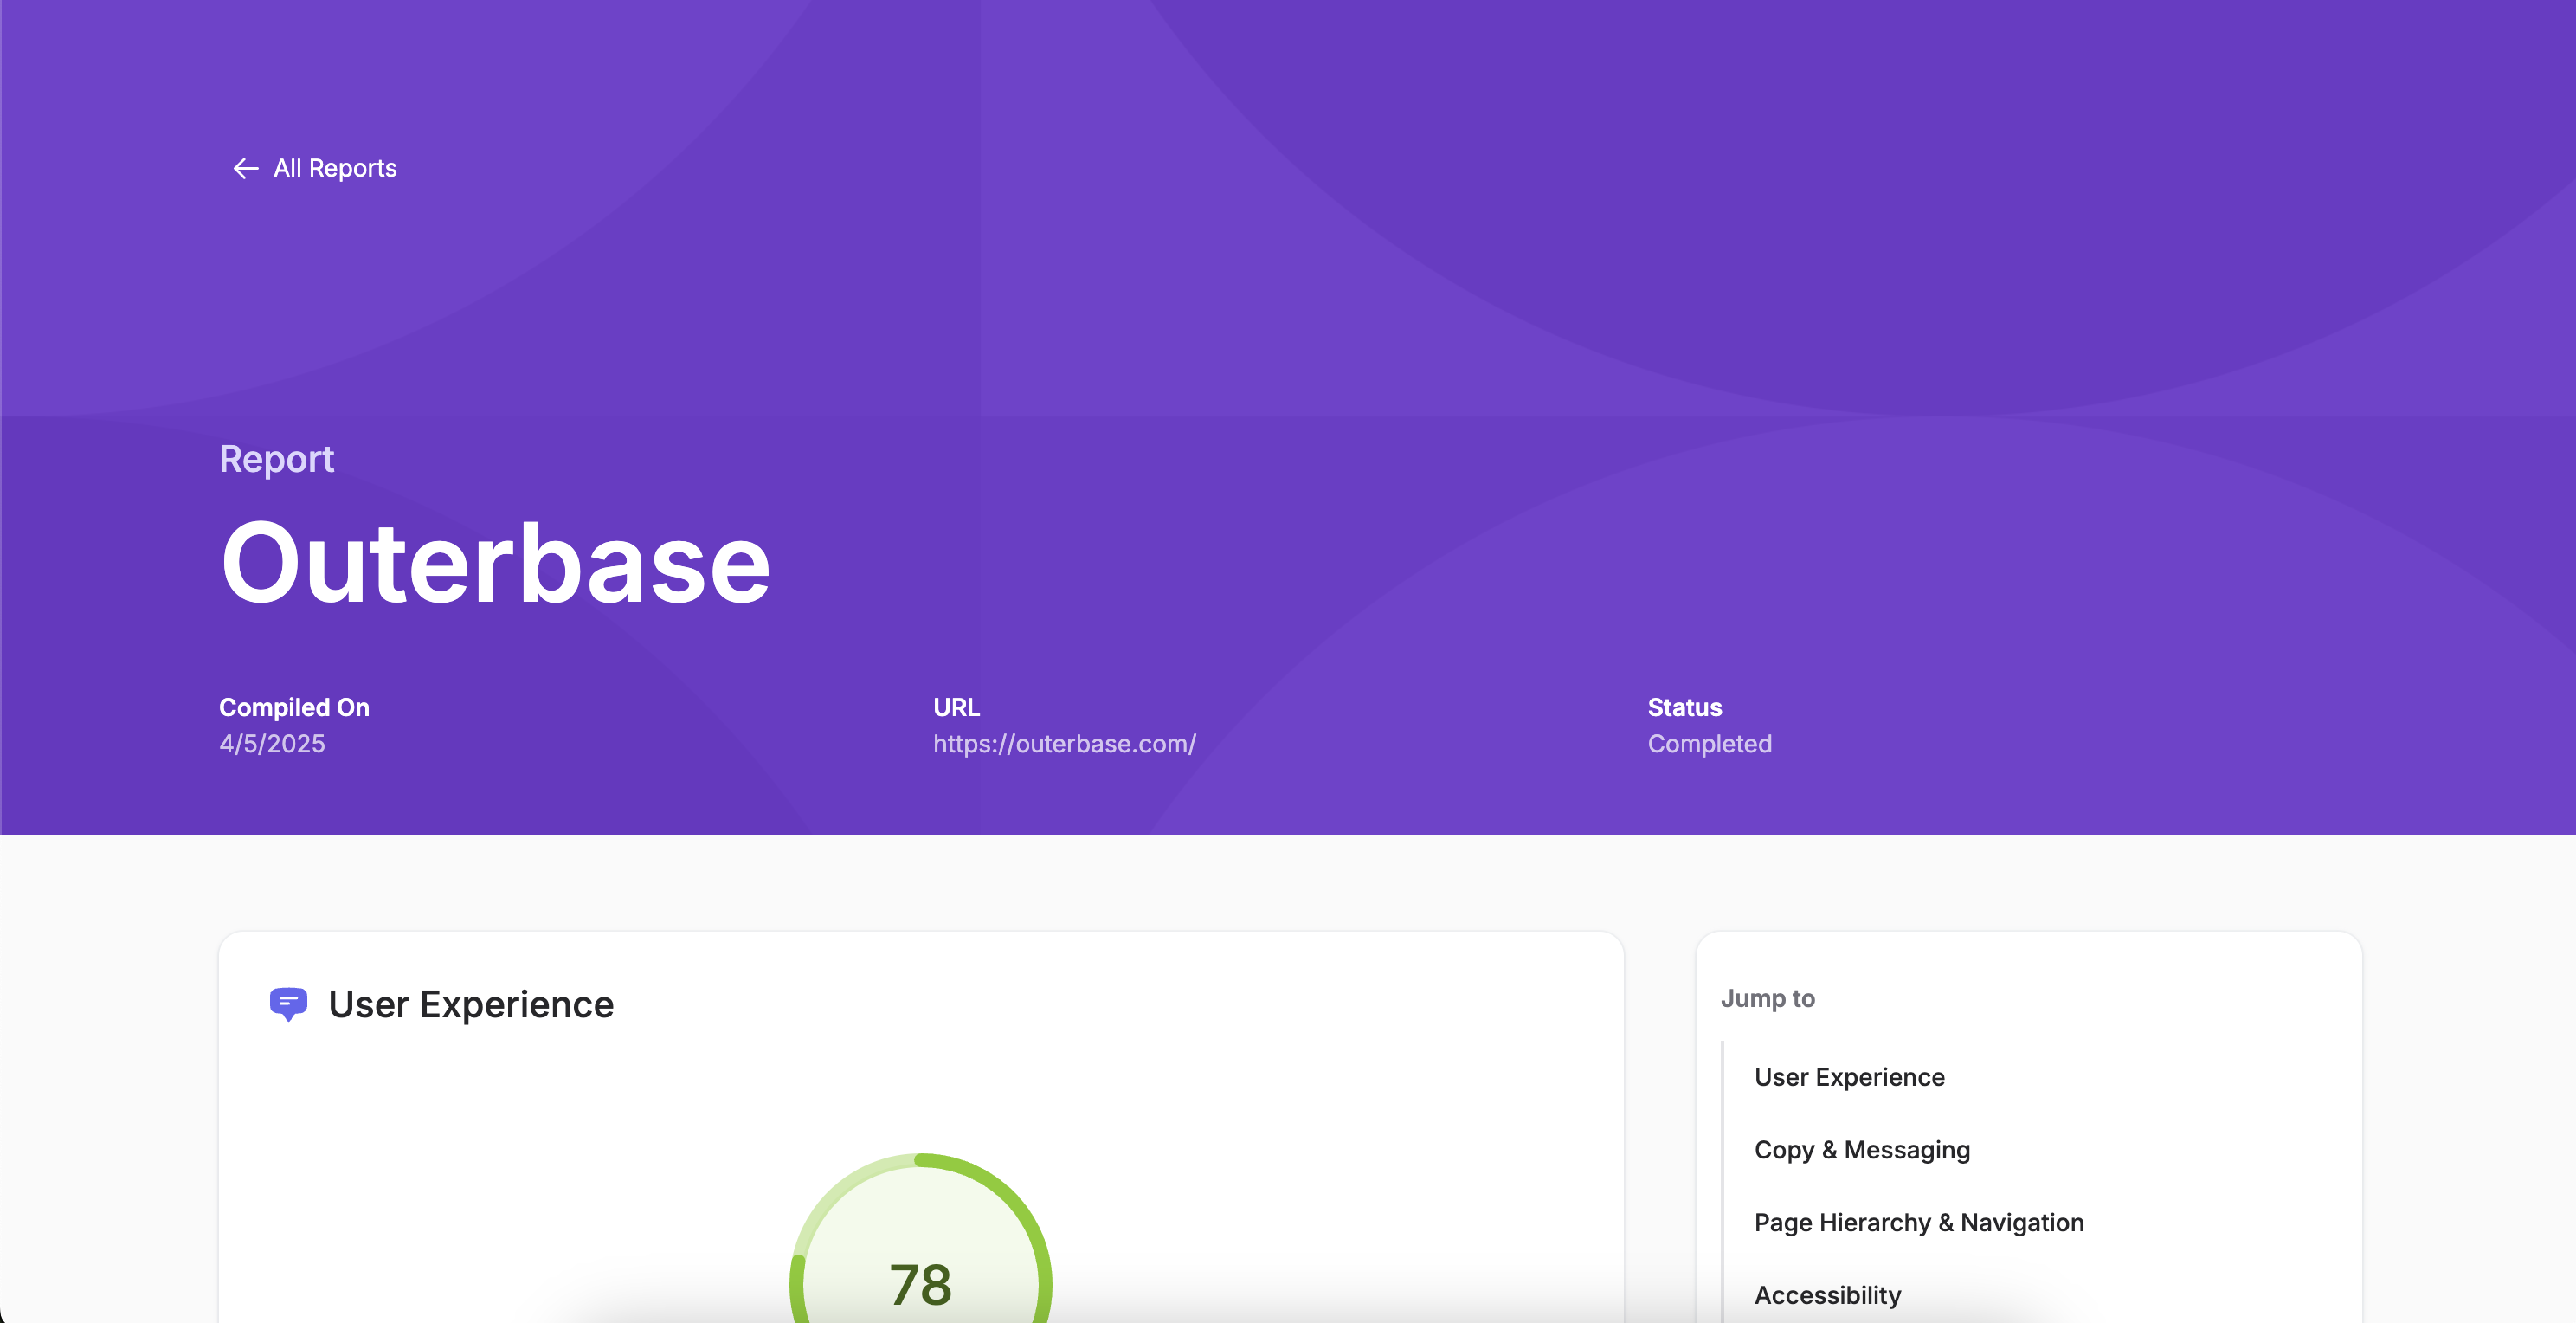Click the Compiled On date 4/5/2025
This screenshot has height=1323, width=2576.
pos(271,743)
